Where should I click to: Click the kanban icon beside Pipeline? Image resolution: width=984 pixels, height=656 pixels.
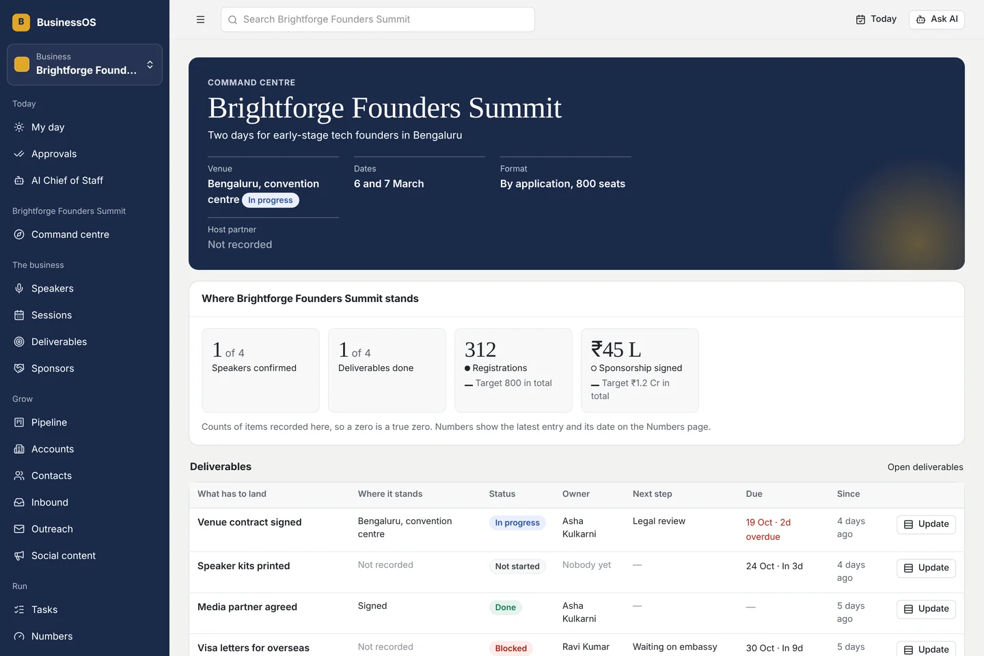pos(19,422)
